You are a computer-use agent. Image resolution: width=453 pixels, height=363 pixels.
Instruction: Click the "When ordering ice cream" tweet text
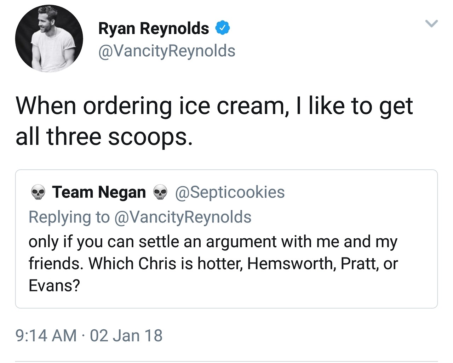214,106
